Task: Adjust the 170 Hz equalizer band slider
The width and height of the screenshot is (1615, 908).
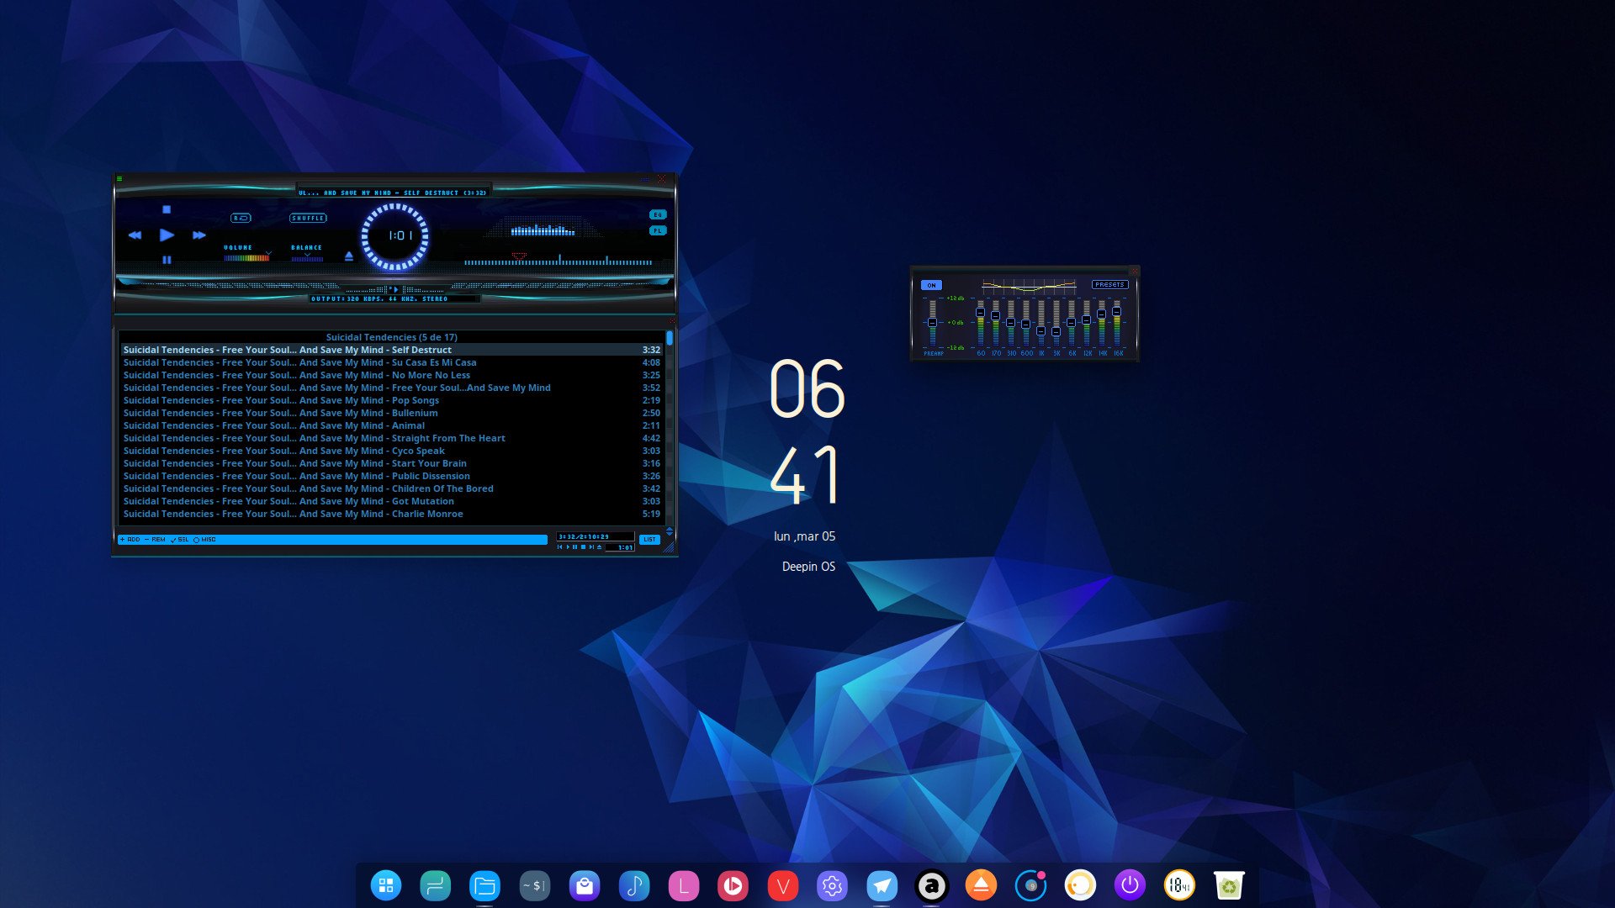Action: coord(995,323)
